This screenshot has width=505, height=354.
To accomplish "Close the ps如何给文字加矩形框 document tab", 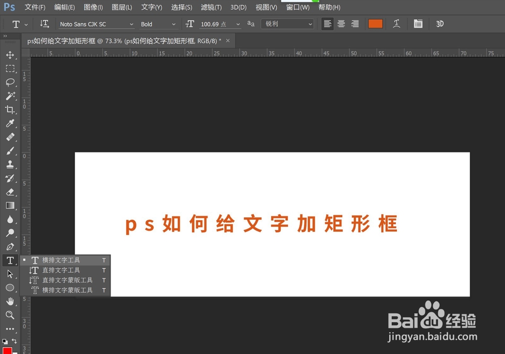I will [228, 40].
